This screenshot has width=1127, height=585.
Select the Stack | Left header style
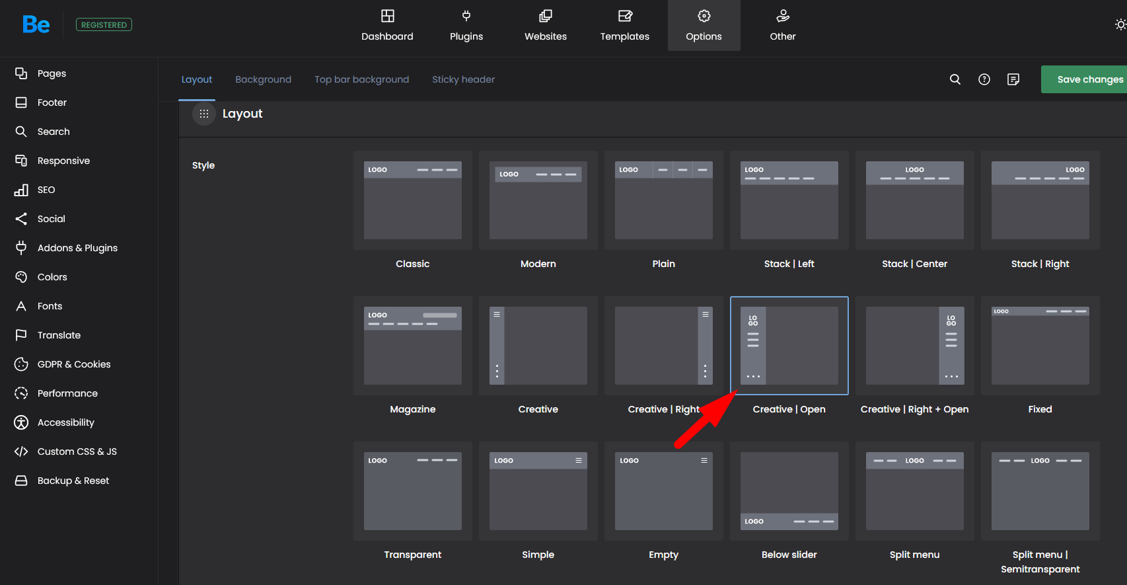pos(789,200)
